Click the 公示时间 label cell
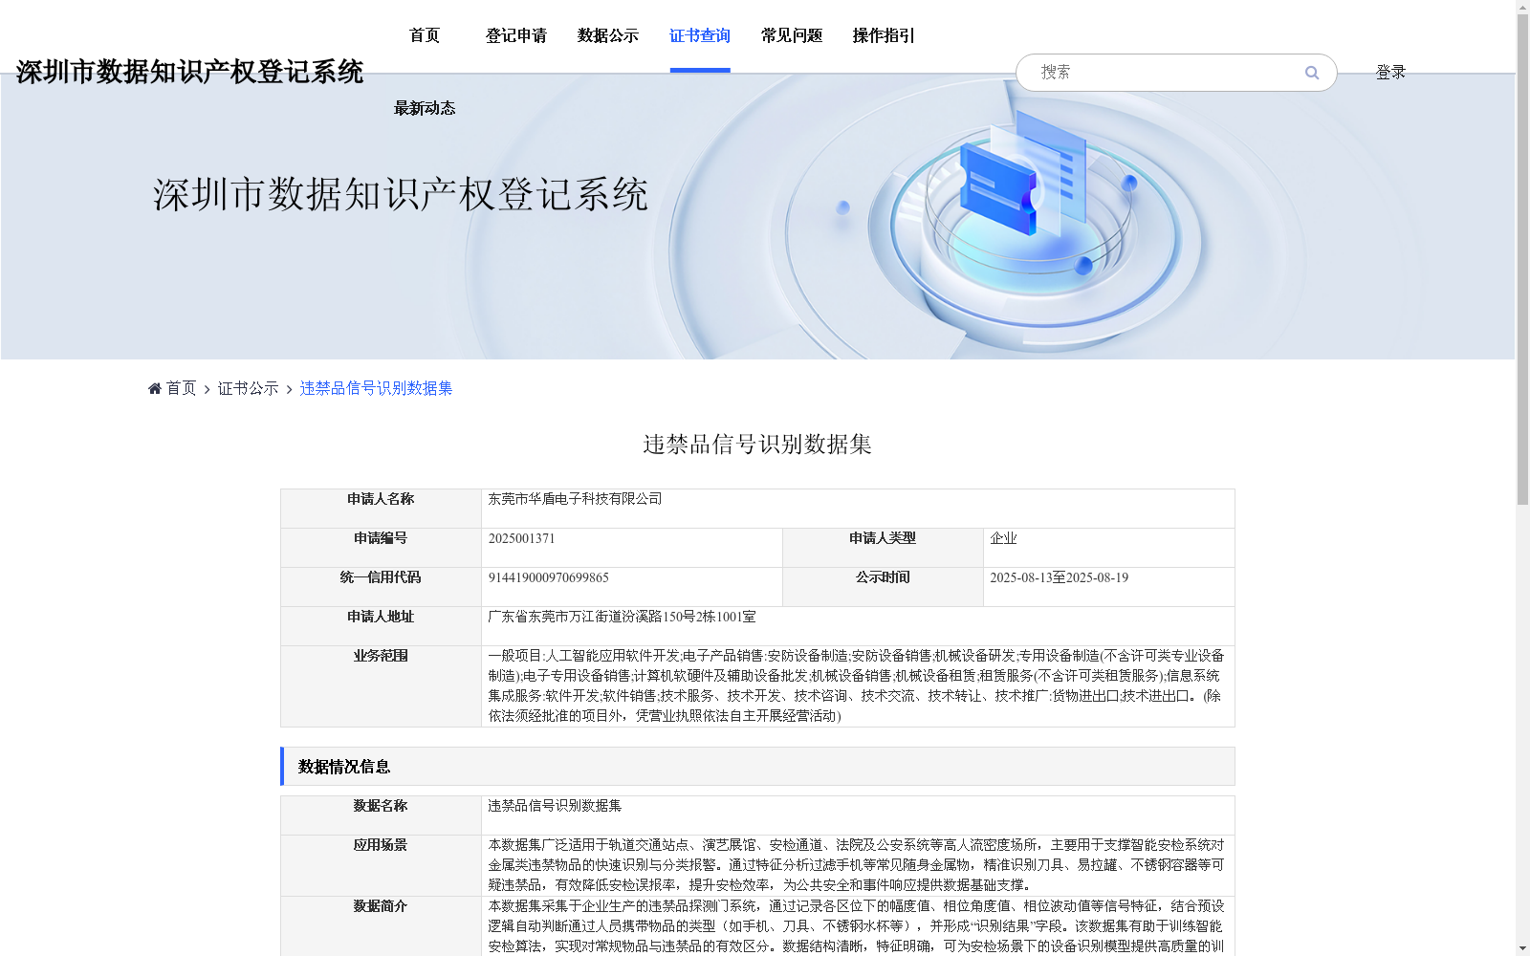The width and height of the screenshot is (1530, 956). tap(883, 587)
